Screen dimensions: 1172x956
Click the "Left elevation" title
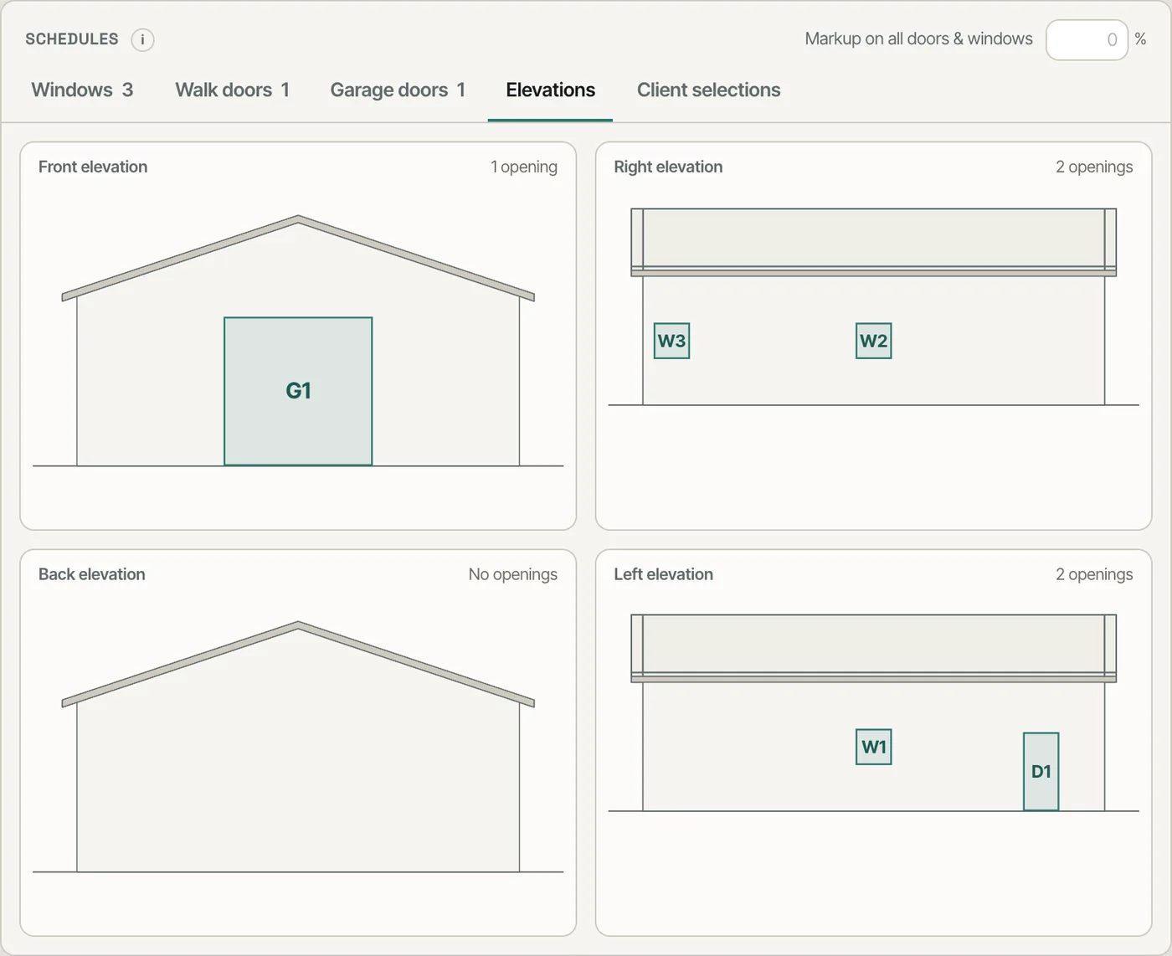(x=663, y=574)
